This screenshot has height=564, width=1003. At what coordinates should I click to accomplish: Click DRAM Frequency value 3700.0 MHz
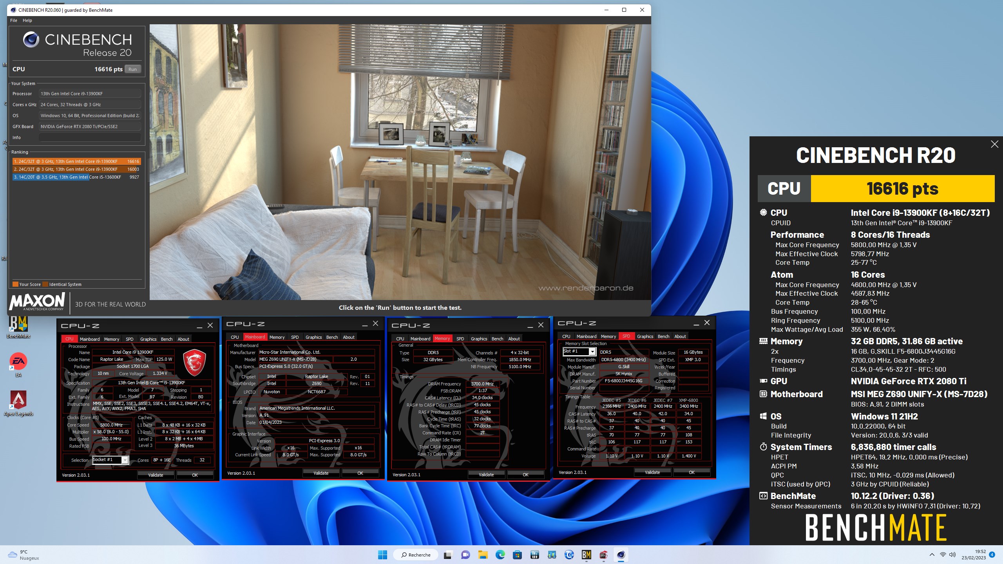(482, 384)
